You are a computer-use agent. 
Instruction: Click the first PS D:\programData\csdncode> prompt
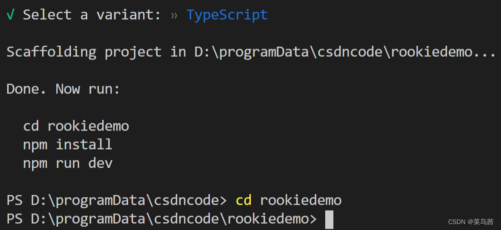coord(117,201)
